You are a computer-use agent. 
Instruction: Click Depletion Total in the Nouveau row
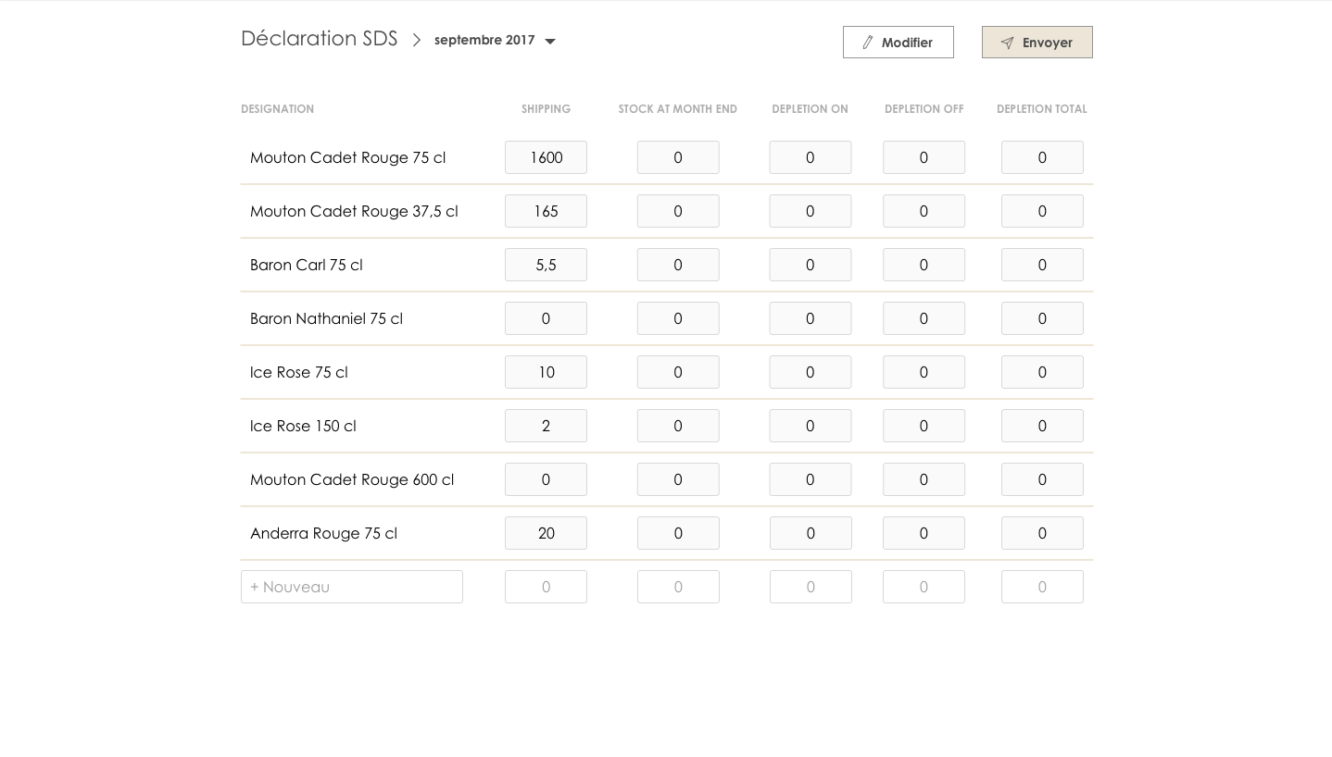pos(1042,587)
